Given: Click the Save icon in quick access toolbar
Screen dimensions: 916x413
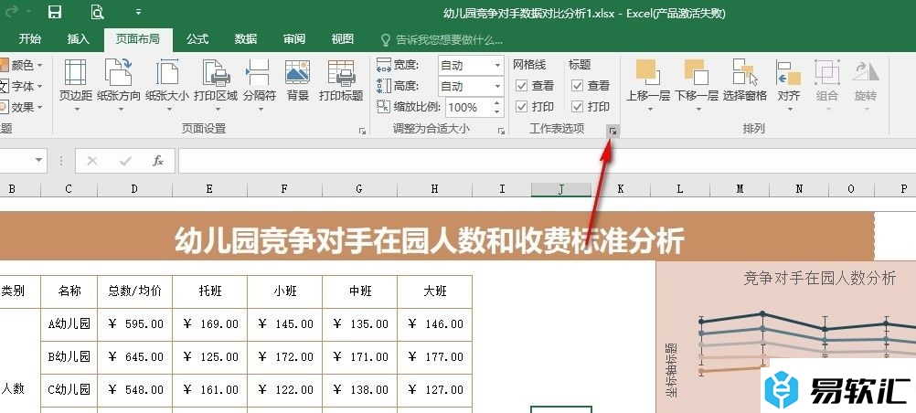Looking at the screenshot, I should click(x=54, y=12).
